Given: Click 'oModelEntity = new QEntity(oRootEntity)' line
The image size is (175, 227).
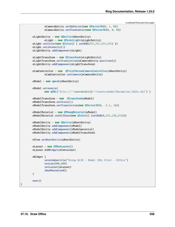Looking at the screenshot, I should pyautogui.click(x=61, y=122).
